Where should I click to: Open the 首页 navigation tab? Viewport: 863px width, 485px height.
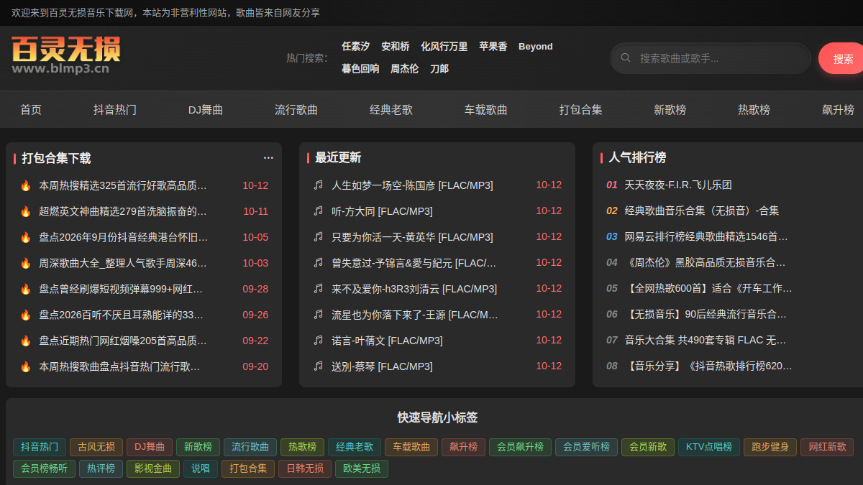click(x=31, y=110)
